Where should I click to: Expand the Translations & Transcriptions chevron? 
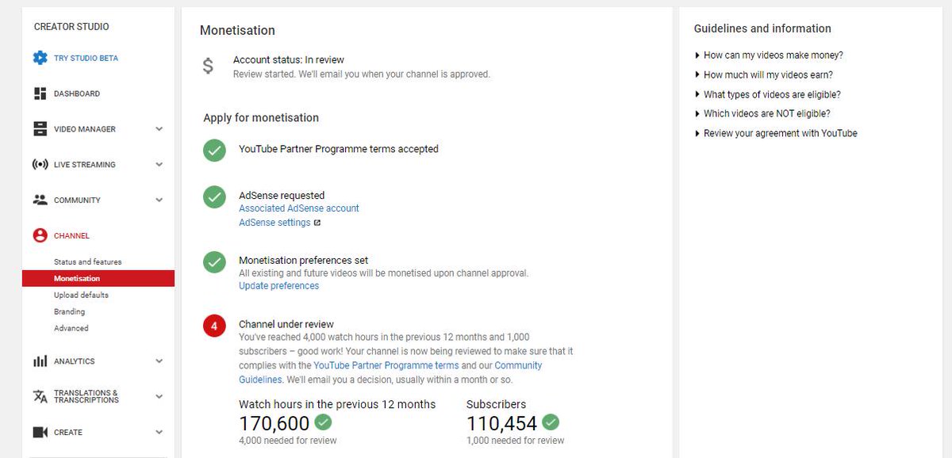point(159,396)
